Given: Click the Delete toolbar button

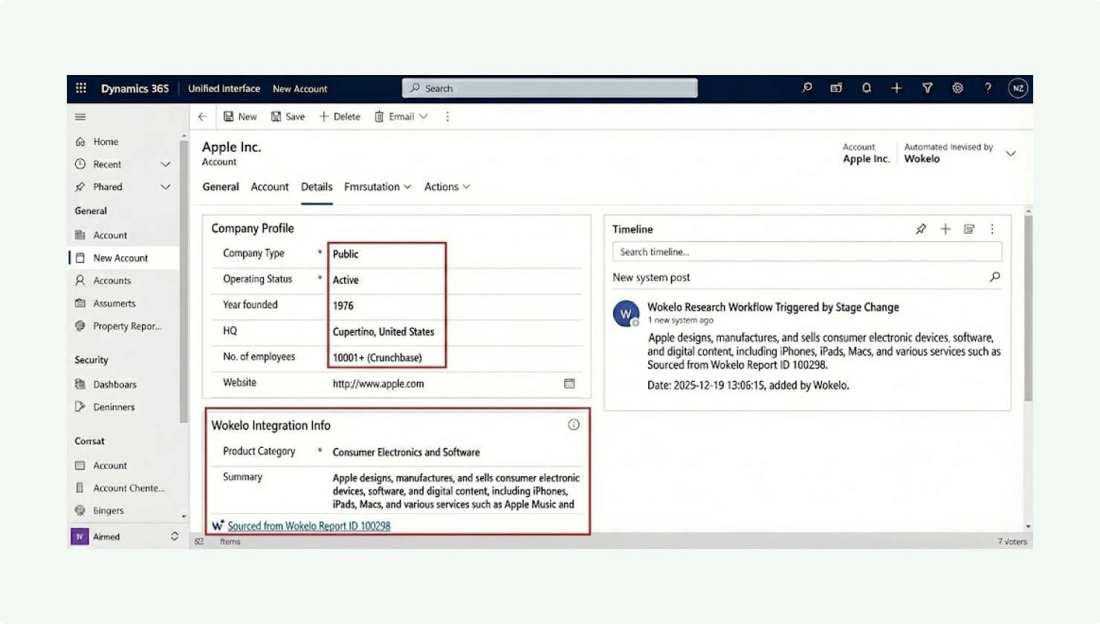Looking at the screenshot, I should 340,117.
